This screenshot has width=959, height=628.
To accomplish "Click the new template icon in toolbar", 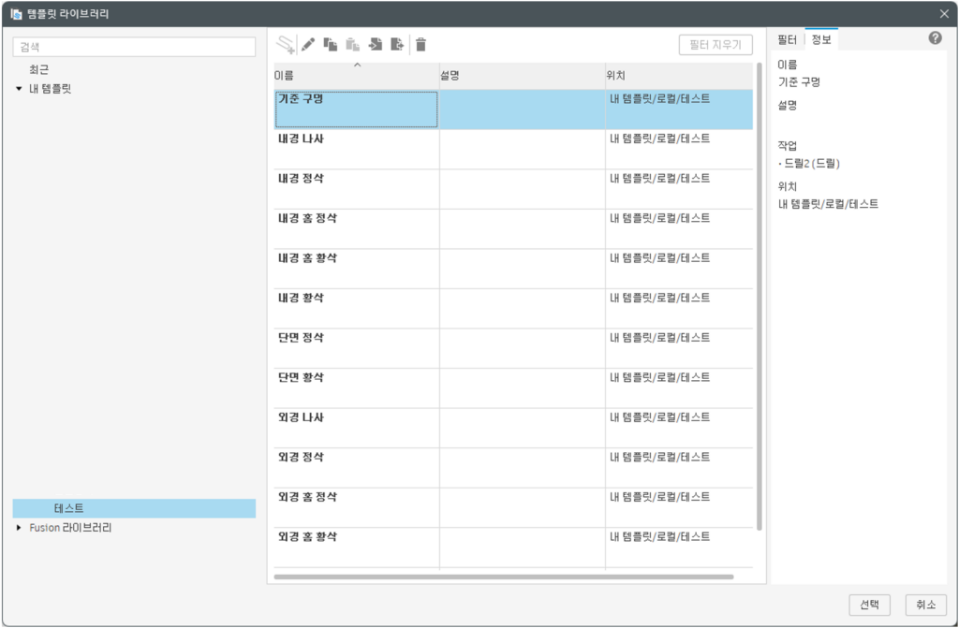I will (285, 44).
